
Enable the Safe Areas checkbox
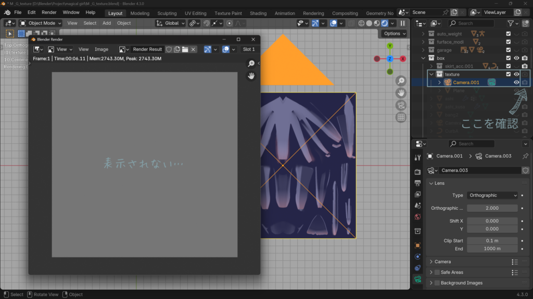pyautogui.click(x=437, y=273)
